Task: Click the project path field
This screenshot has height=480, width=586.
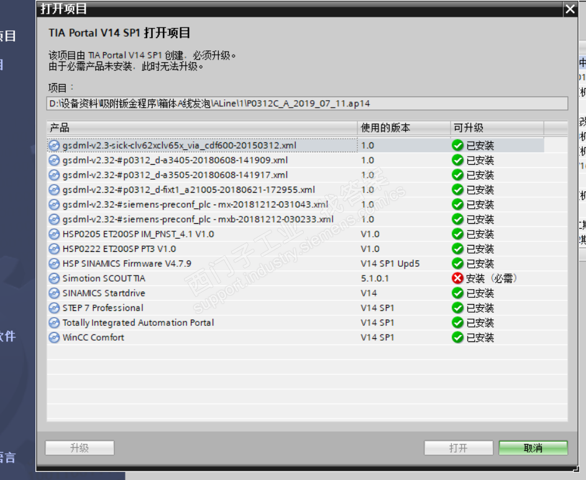Action: pos(307,104)
